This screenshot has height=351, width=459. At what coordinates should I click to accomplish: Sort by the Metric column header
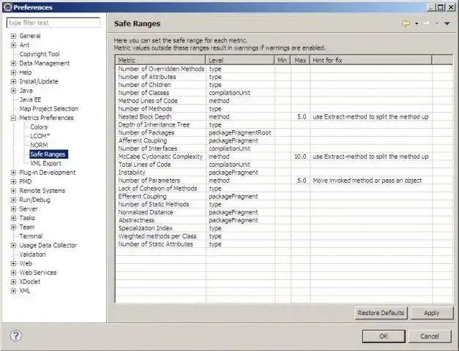[x=160, y=60]
